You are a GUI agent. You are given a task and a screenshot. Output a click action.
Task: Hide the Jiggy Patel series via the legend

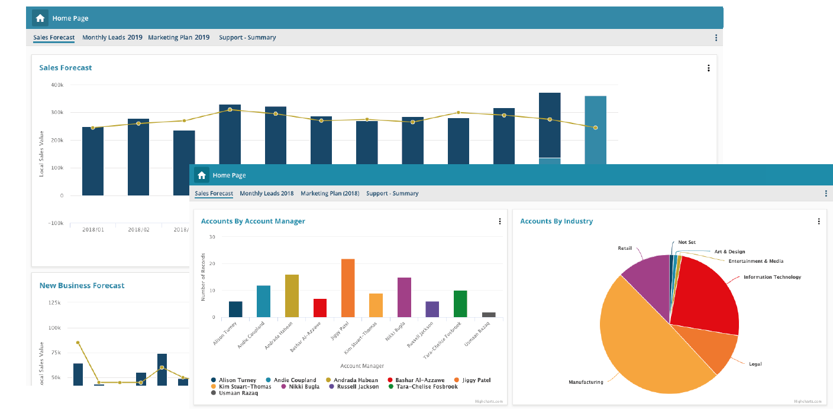click(x=476, y=380)
